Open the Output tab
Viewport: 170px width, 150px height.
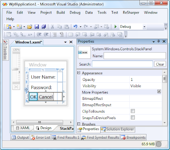click(x=20, y=137)
